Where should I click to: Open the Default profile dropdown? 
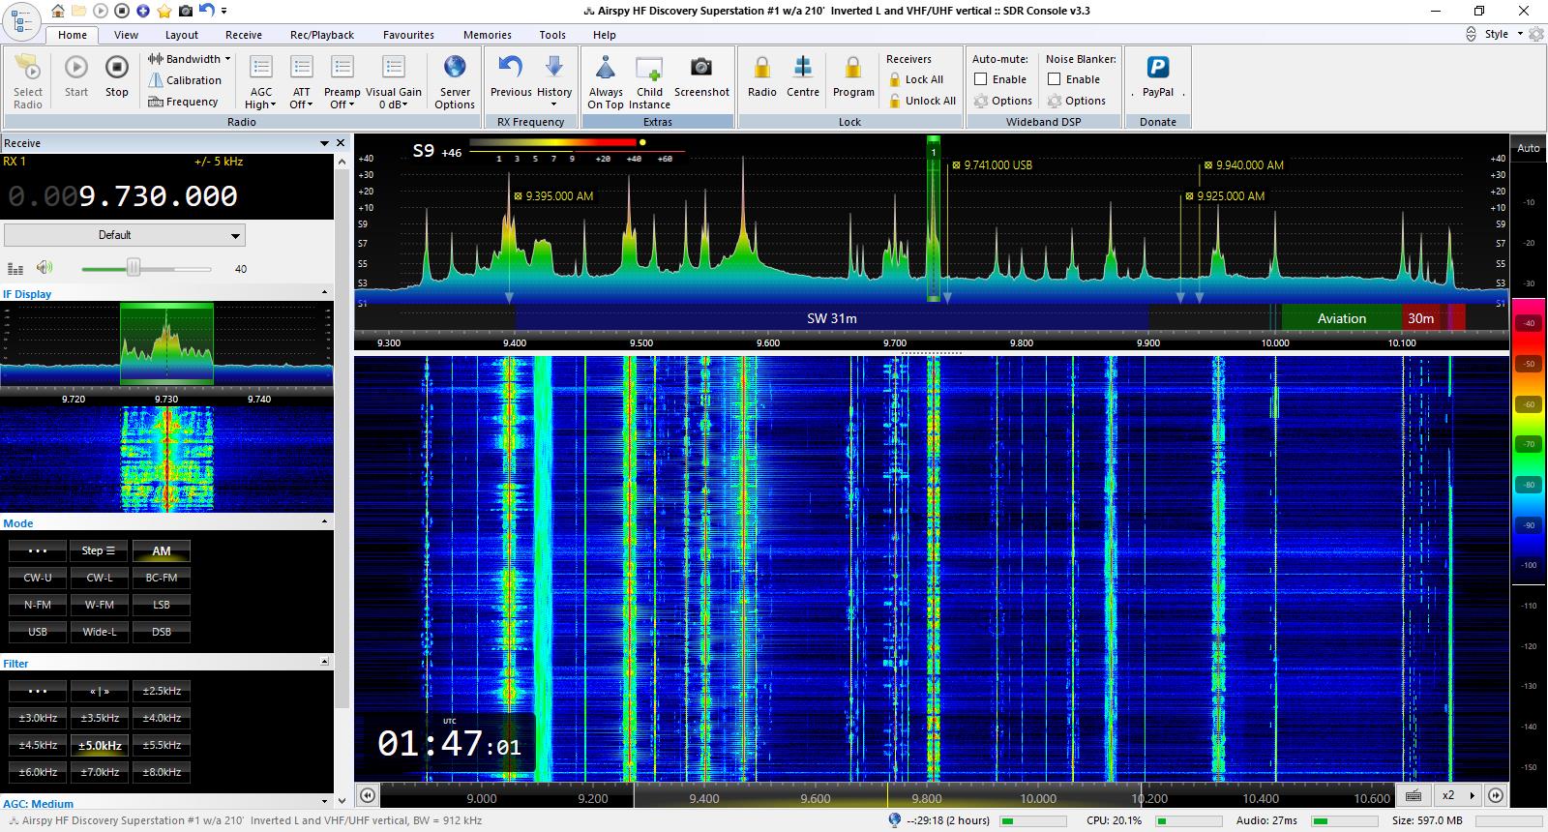125,235
